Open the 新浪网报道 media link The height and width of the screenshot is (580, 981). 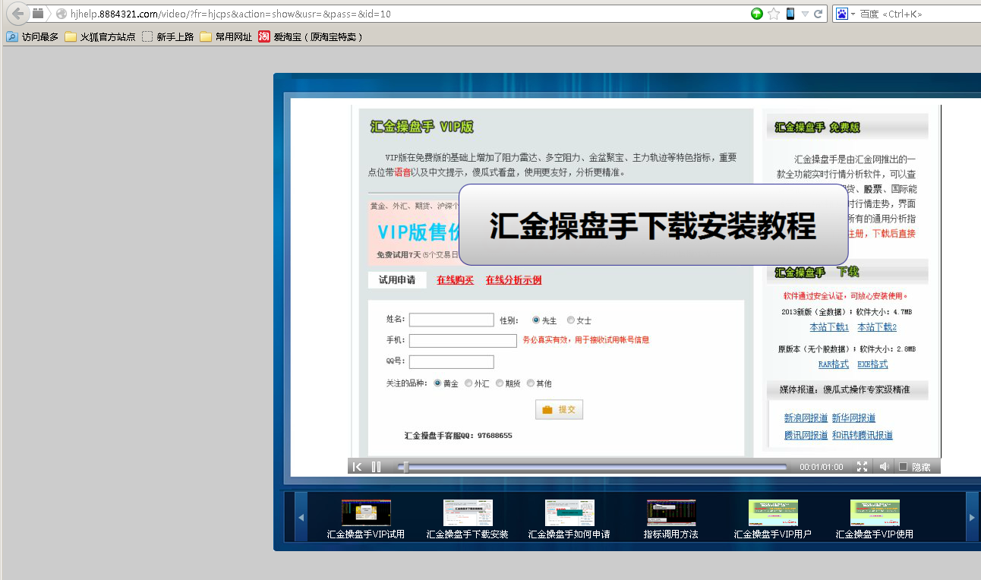[806, 418]
